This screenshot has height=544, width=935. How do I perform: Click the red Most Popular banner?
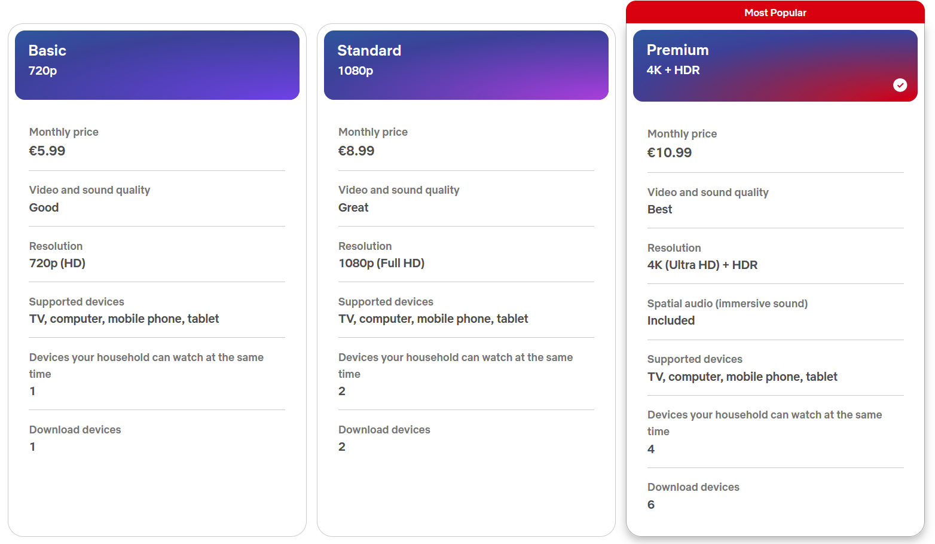[x=775, y=13]
